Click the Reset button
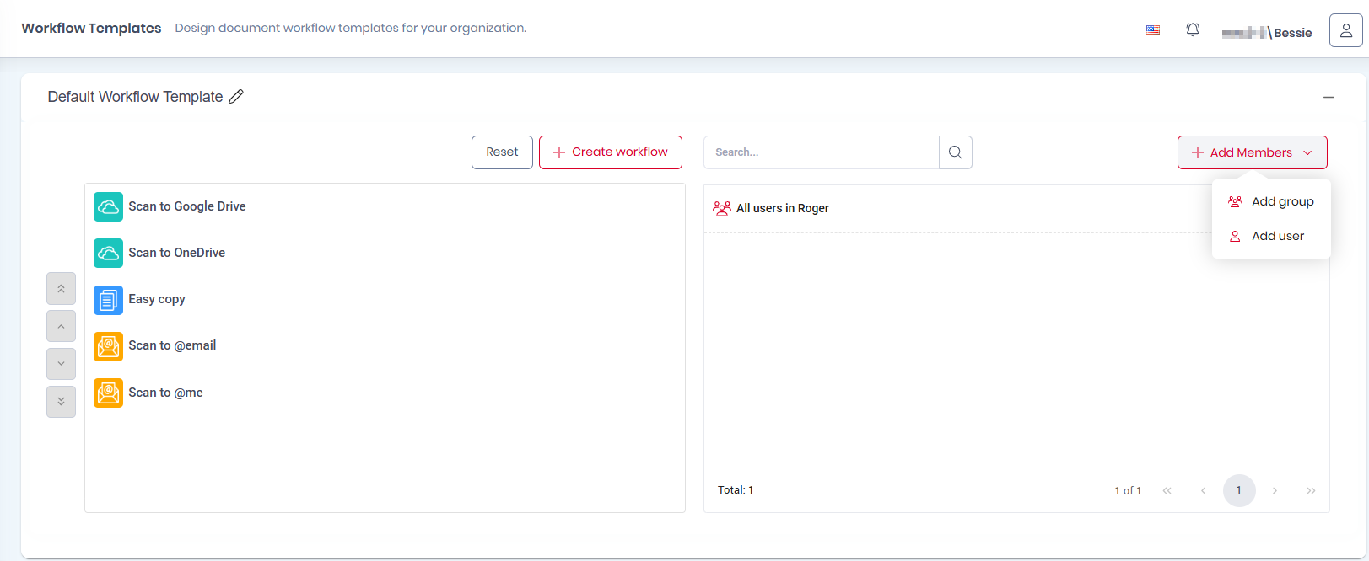 502,152
